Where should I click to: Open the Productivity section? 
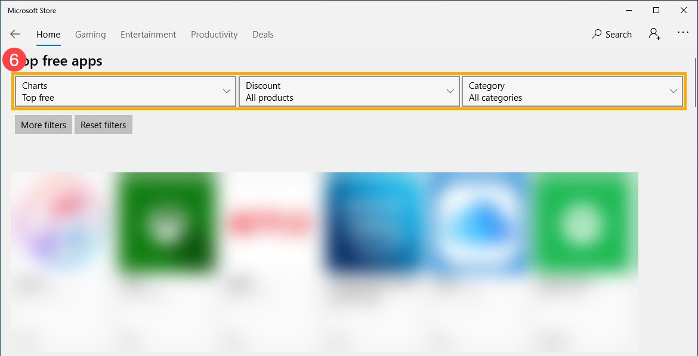(214, 35)
